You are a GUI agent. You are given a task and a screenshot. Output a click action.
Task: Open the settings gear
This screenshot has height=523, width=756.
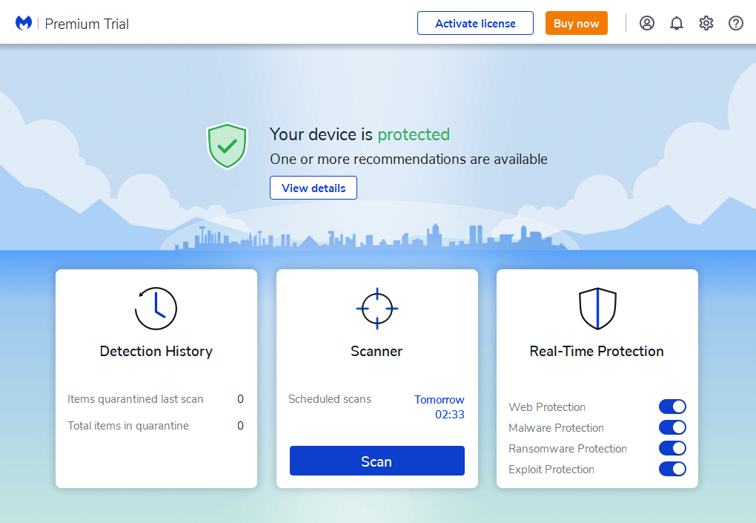(x=706, y=23)
